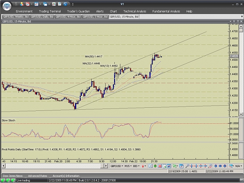Toggle chart auto-scroll to end icon
This screenshot has height=183, width=244.
coord(150,166)
